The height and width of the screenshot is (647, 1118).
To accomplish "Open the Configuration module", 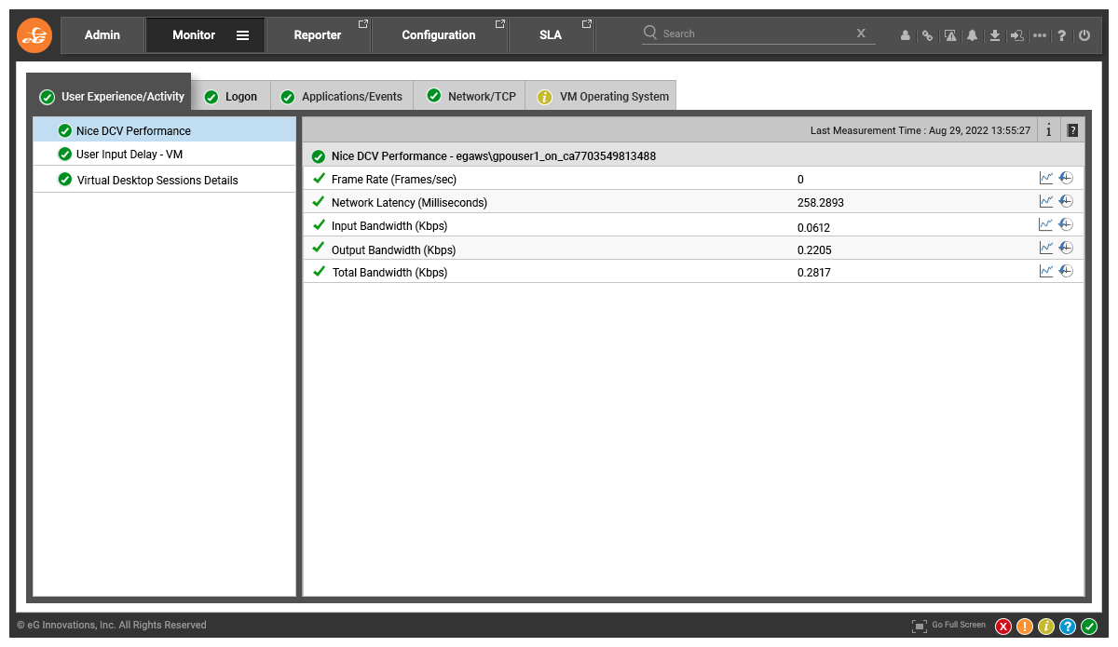I will (x=439, y=35).
